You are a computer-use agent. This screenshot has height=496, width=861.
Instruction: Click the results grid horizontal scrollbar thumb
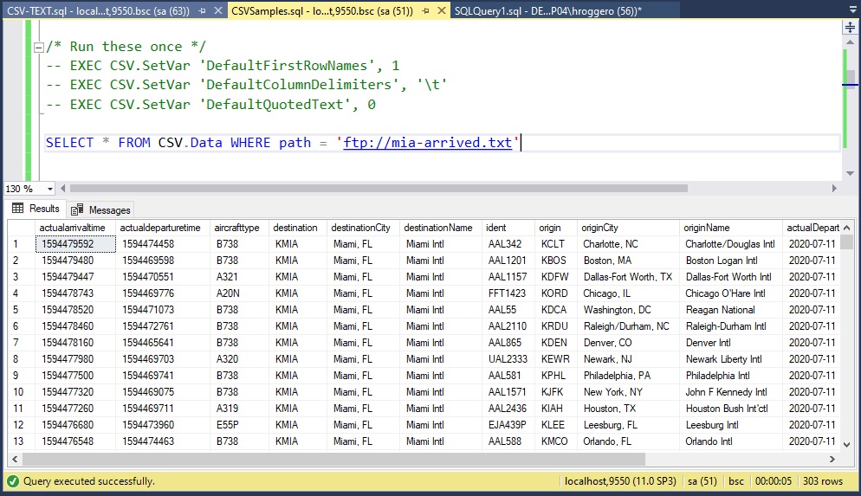(x=333, y=460)
